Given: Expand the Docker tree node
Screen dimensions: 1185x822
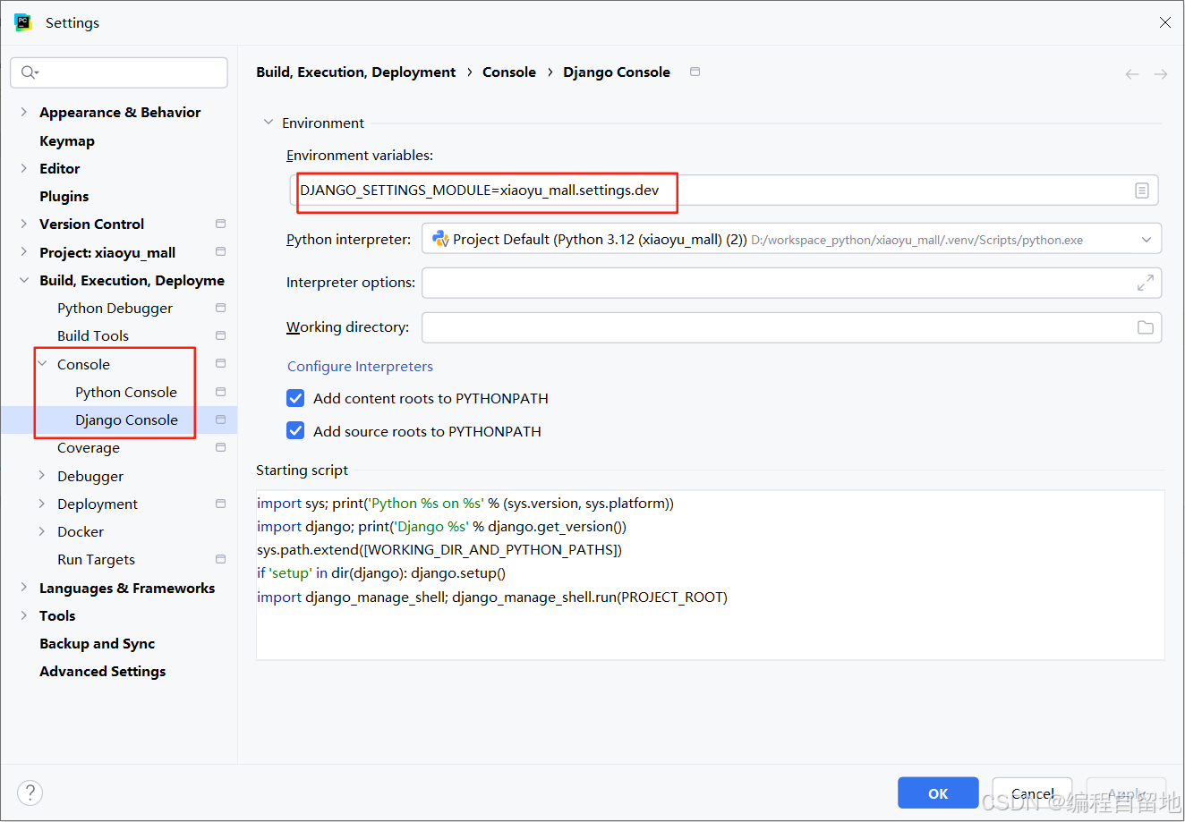Looking at the screenshot, I should [x=42, y=531].
